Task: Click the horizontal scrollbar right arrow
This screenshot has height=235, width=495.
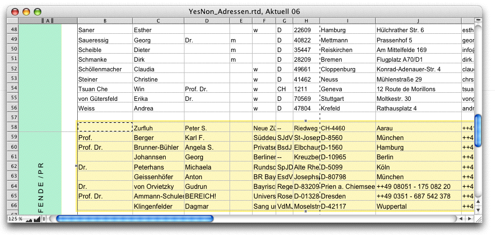Action: click(469, 219)
